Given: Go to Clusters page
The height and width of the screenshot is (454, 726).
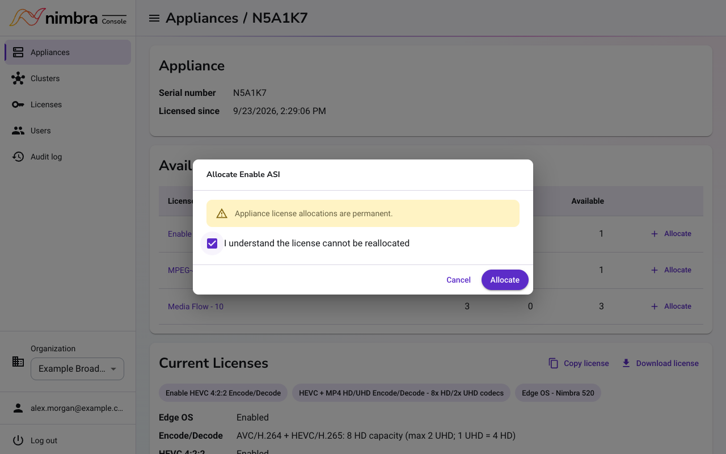Looking at the screenshot, I should (x=68, y=78).
